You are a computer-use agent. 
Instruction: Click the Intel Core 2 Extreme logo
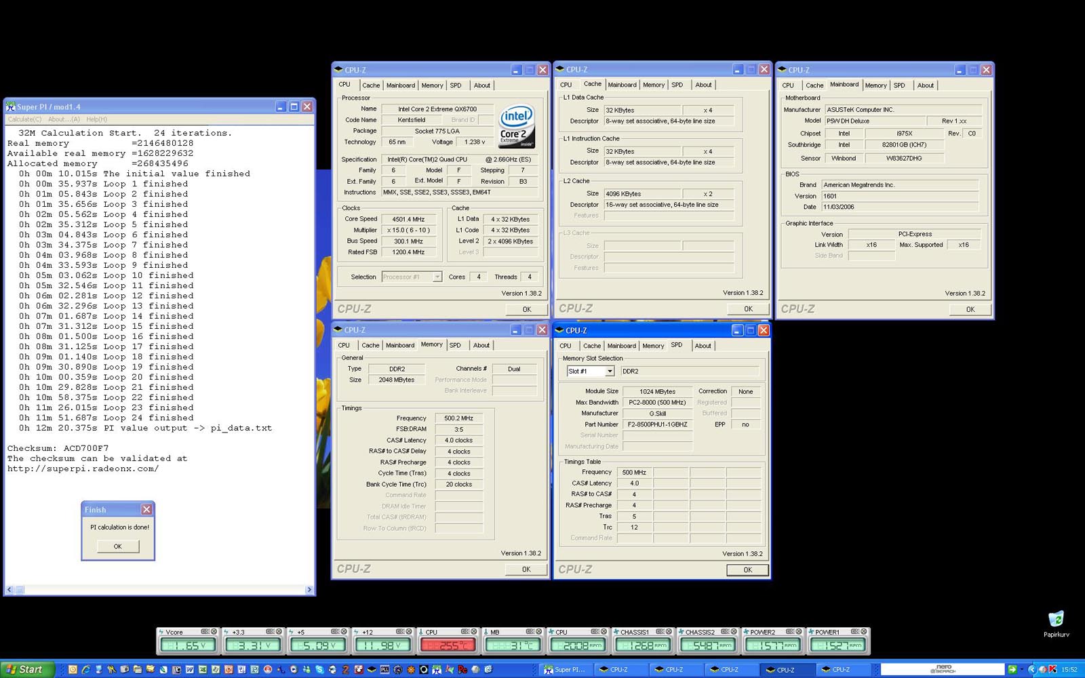coord(517,126)
